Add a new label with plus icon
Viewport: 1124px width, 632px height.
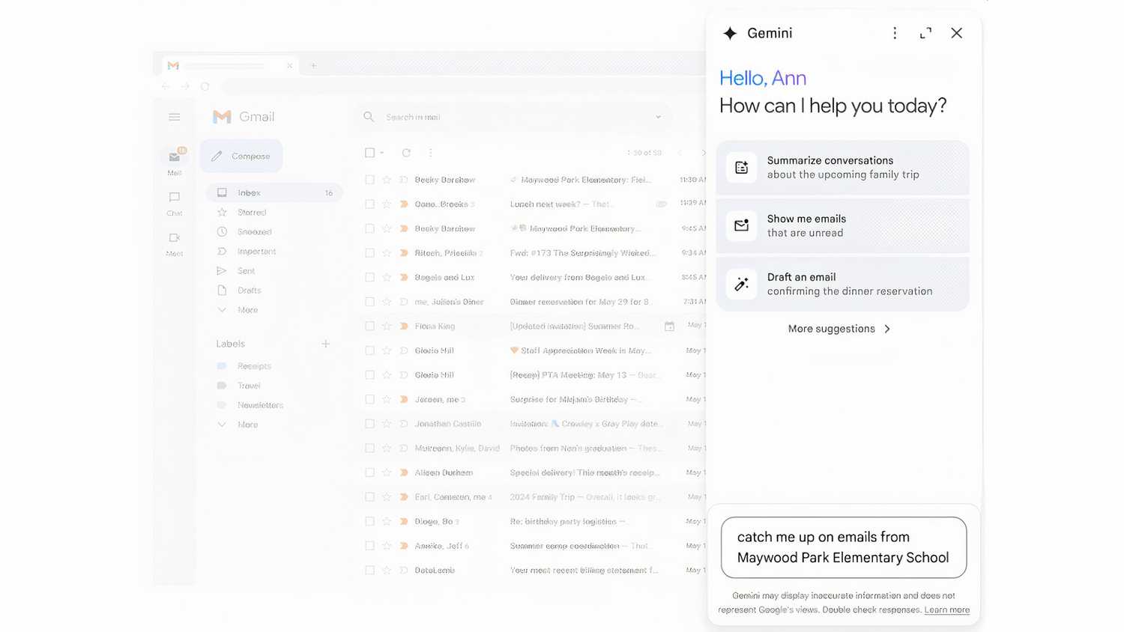coord(326,344)
